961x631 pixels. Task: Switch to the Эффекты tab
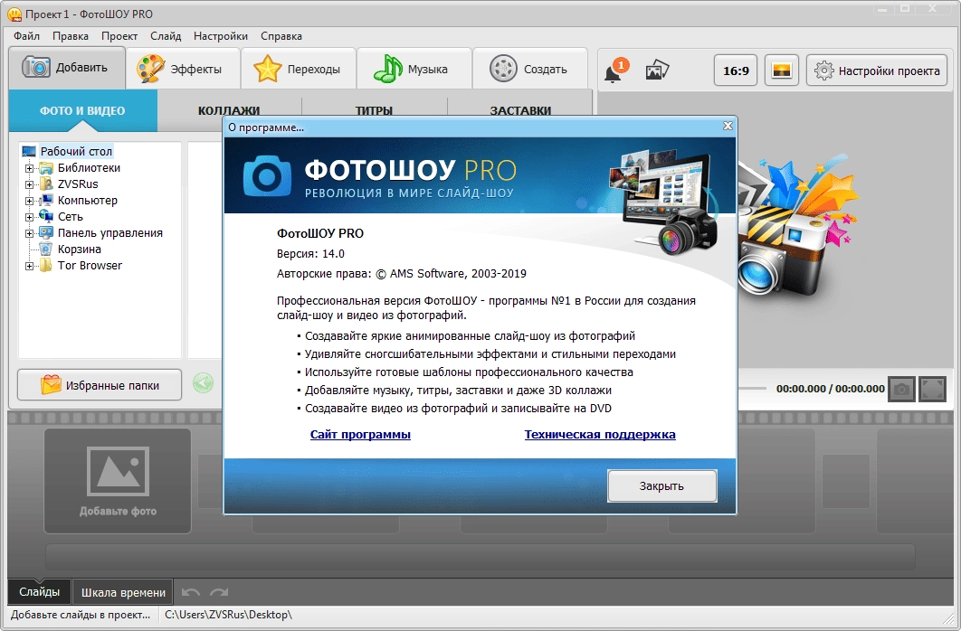coord(182,70)
